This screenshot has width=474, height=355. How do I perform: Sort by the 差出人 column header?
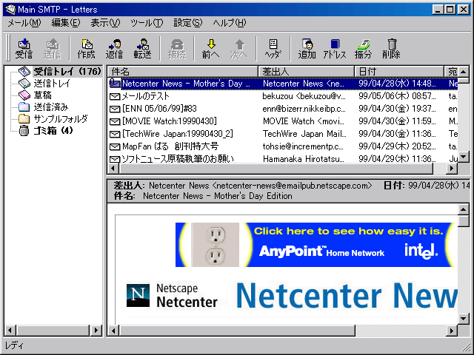tap(306, 72)
